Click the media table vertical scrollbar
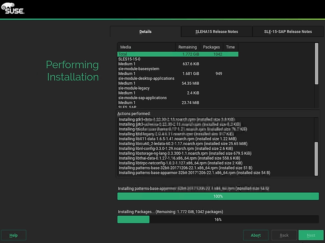 [x=316, y=64]
